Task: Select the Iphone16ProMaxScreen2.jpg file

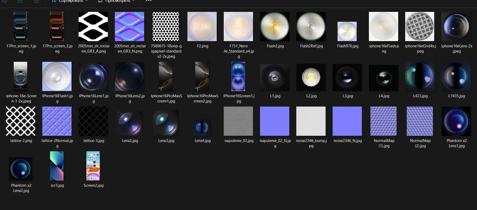Action: click(202, 77)
